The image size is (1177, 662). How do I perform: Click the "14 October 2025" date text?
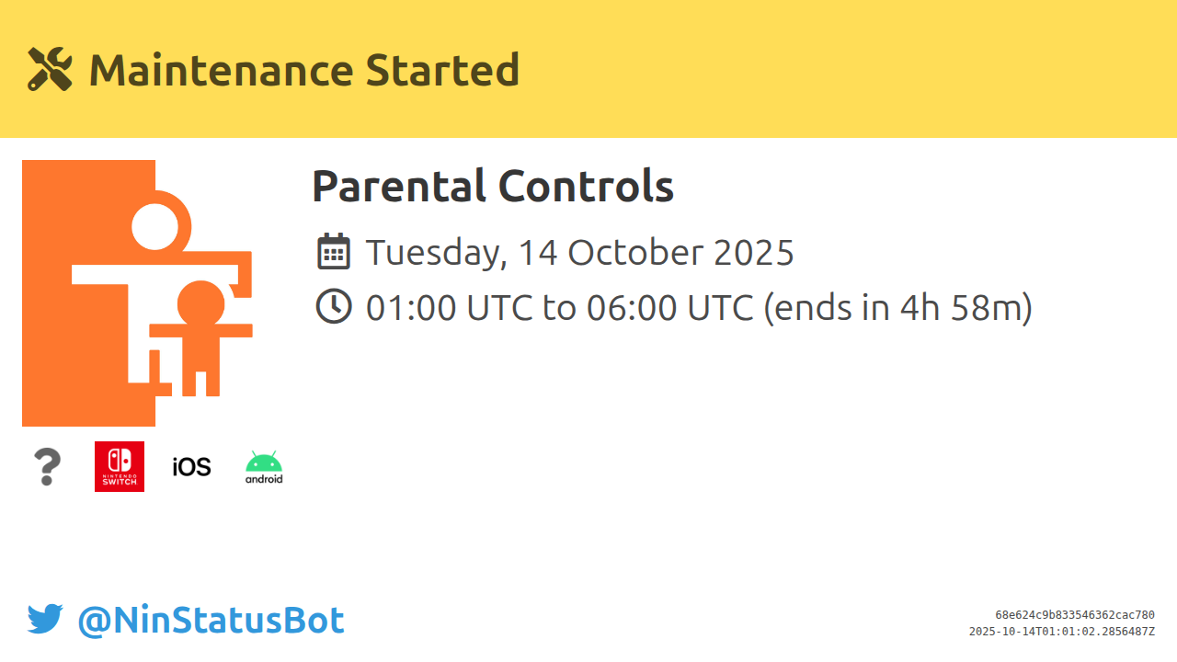656,252
